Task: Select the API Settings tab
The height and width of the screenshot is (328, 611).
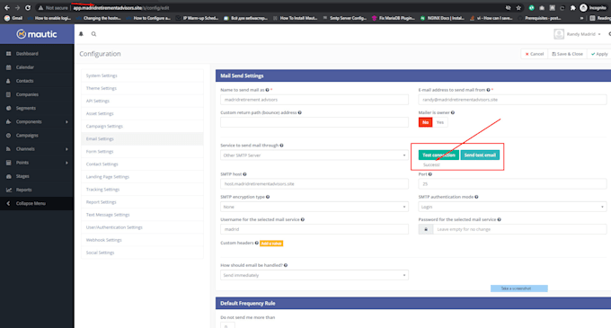Action: (x=142, y=101)
